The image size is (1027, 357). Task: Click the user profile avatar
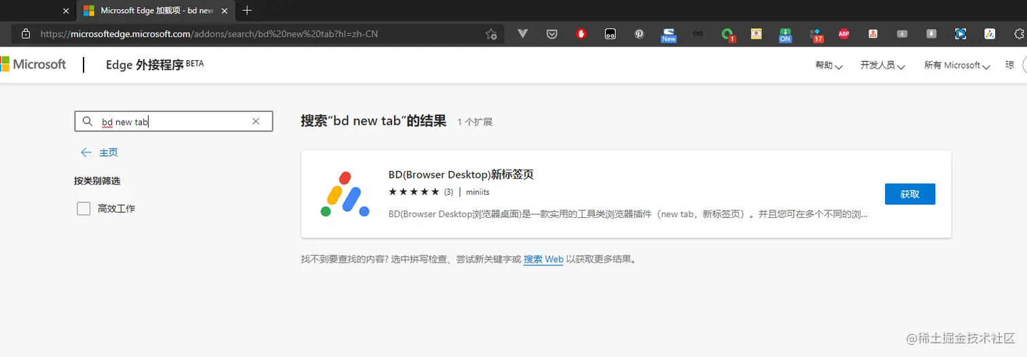tap(1024, 65)
